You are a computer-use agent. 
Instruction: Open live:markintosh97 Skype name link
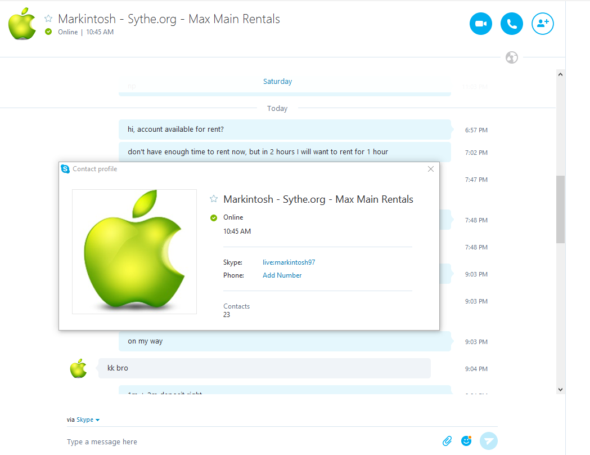pos(289,262)
